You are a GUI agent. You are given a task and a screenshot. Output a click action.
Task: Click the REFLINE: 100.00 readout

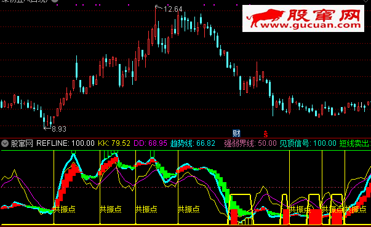pyautogui.click(x=65, y=143)
